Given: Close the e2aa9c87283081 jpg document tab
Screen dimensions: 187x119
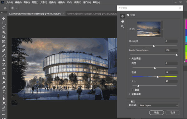Looking at the screenshot, I should point(63,14).
